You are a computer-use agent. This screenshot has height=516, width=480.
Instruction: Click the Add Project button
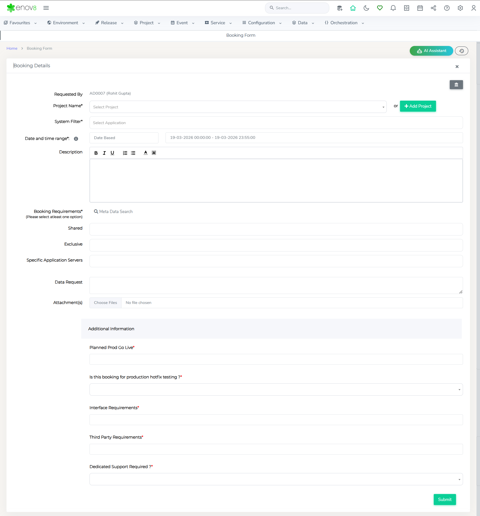[418, 106]
